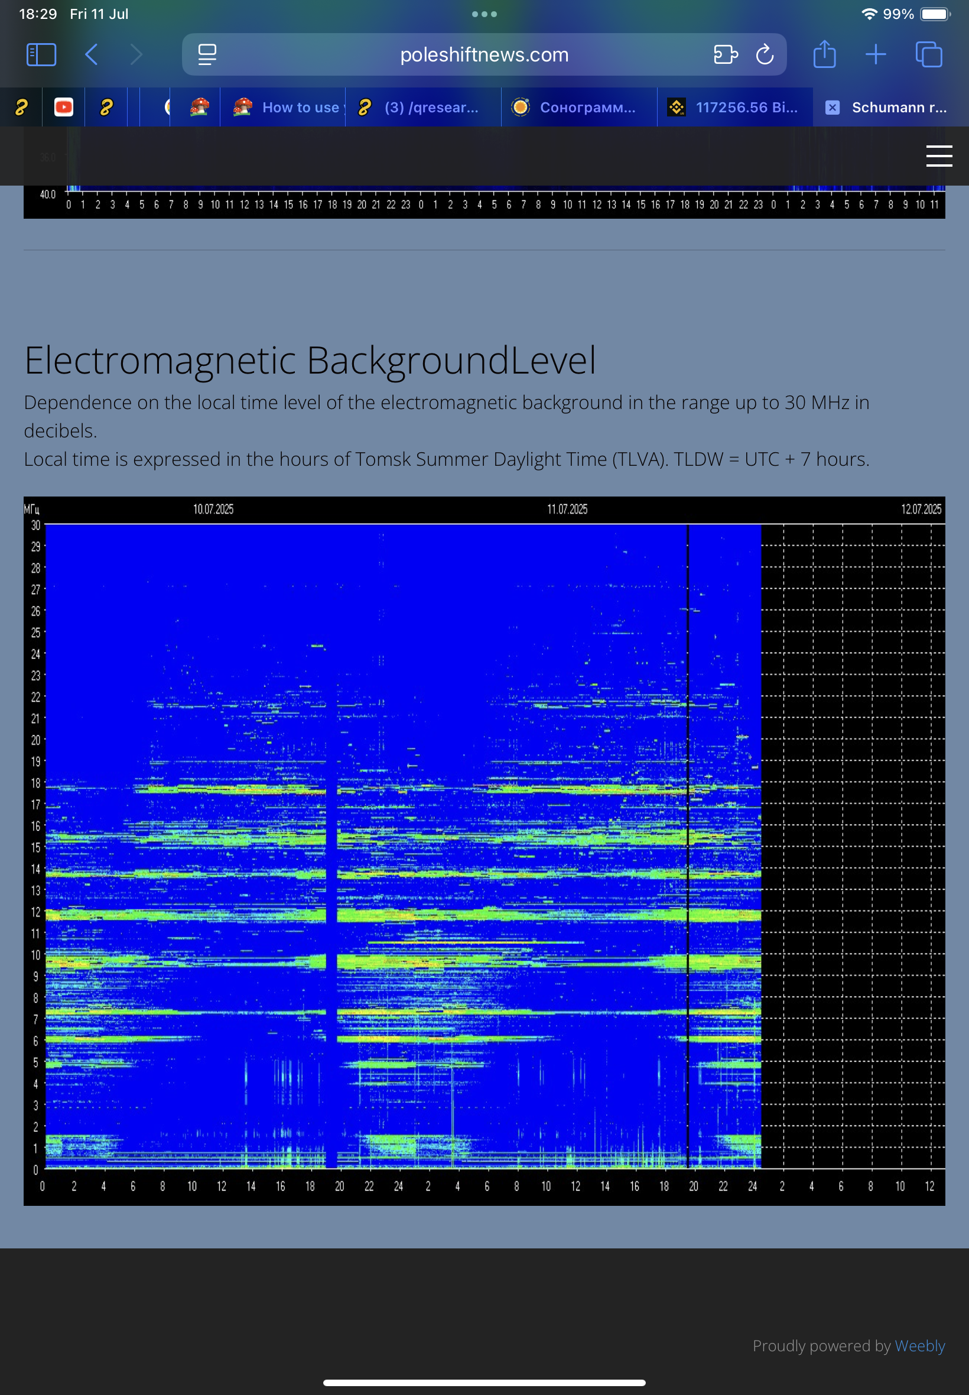Follow the Weebly link in the footer

pos(920,1346)
